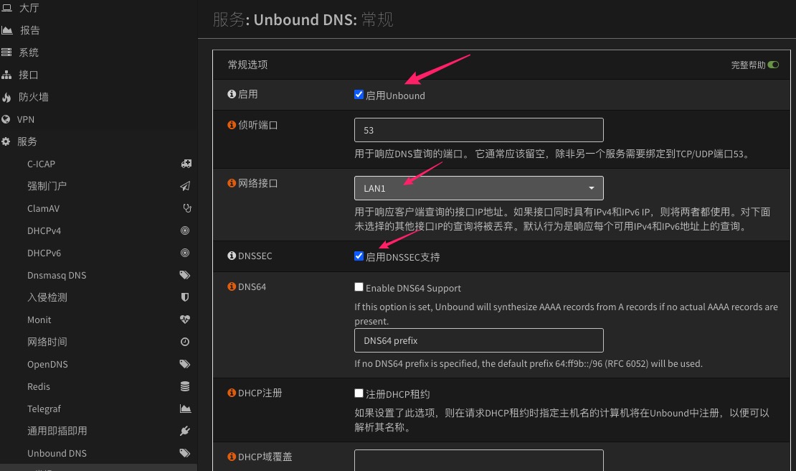This screenshot has width=796, height=471.
Task: Open the 报告 menu item
Action: click(29, 30)
